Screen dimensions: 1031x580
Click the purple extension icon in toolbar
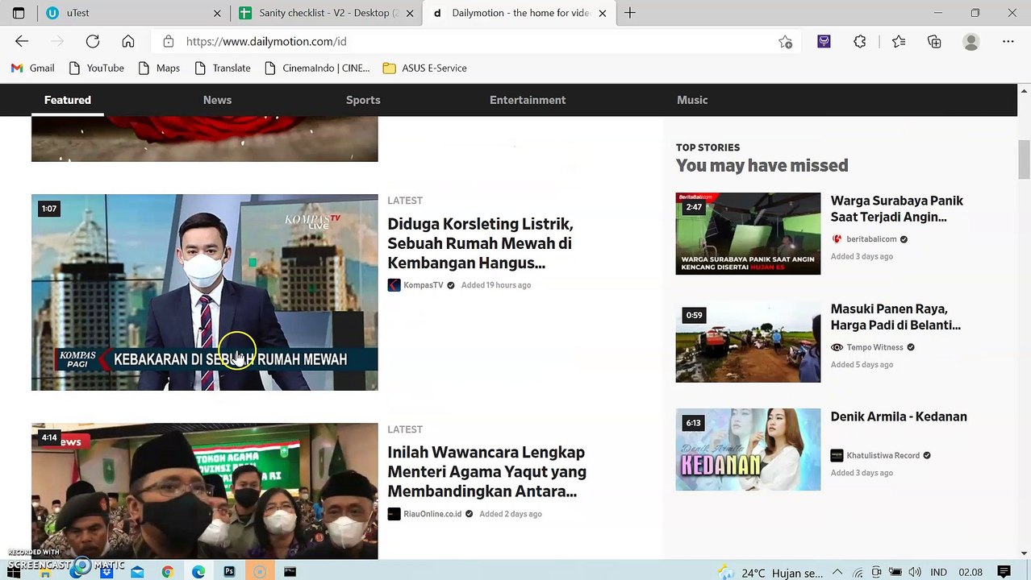[x=824, y=42]
